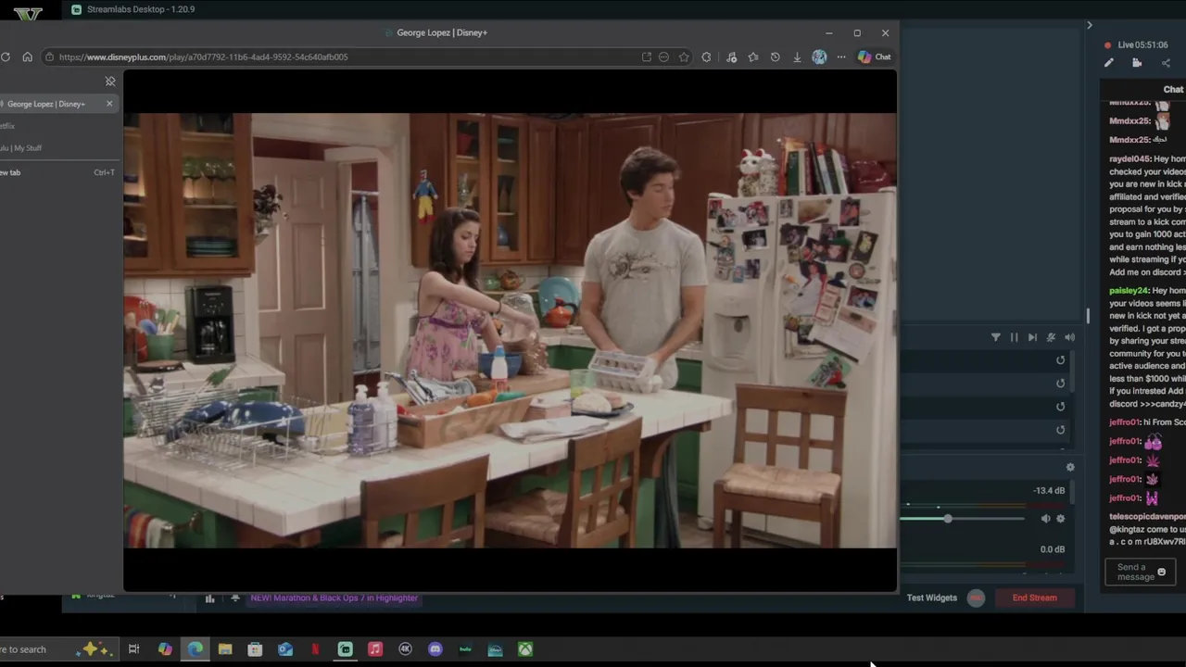Open mixer settings gear icon
Screen dimensions: 1186x667
(1070, 468)
